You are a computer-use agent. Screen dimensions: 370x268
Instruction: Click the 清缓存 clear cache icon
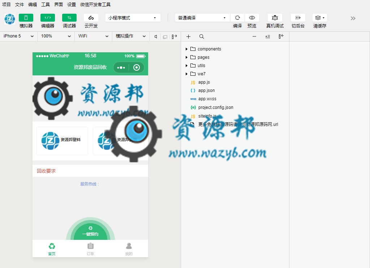320,18
